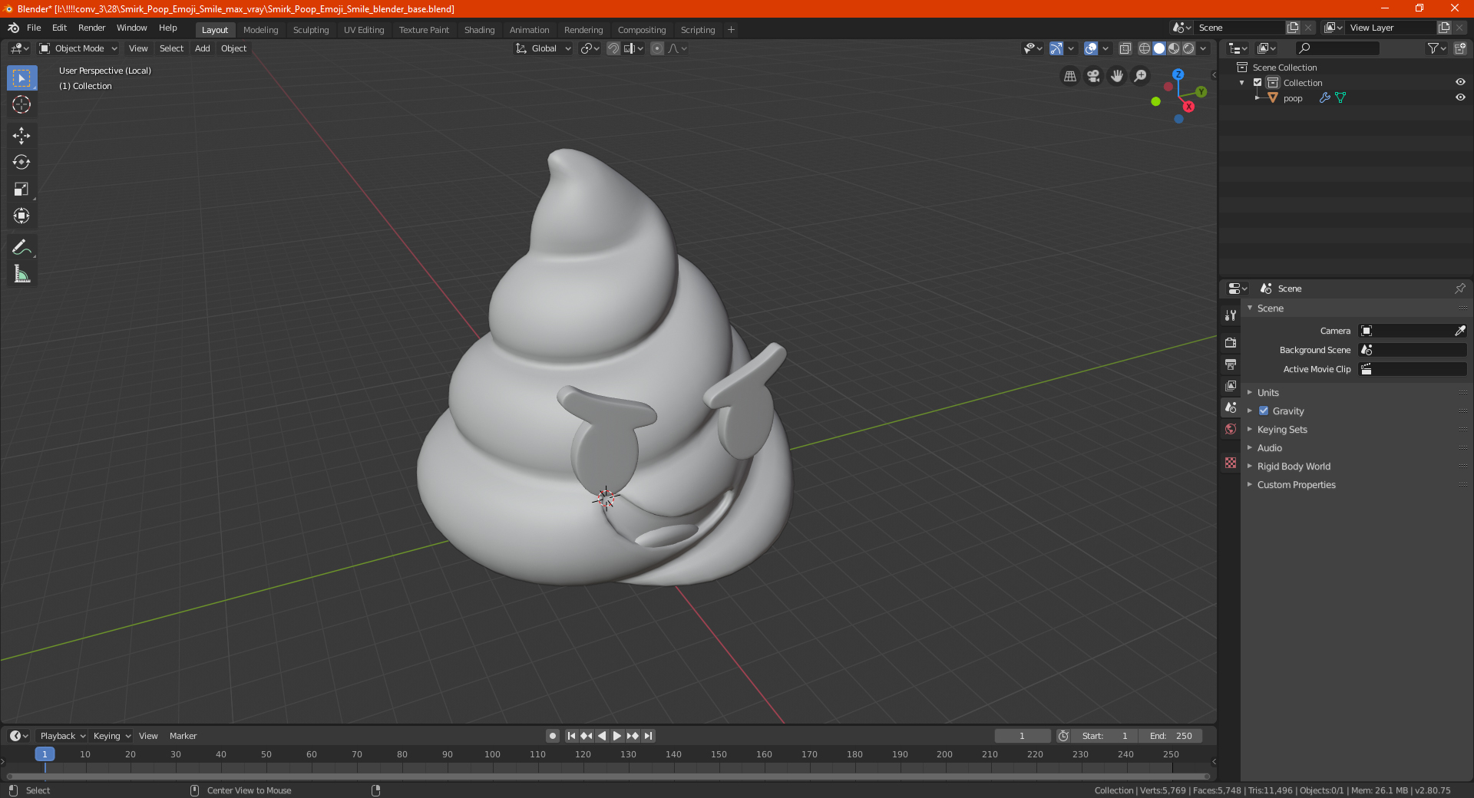Uncheck the Collection exclude checkbox
This screenshot has height=798, width=1474.
point(1258,82)
